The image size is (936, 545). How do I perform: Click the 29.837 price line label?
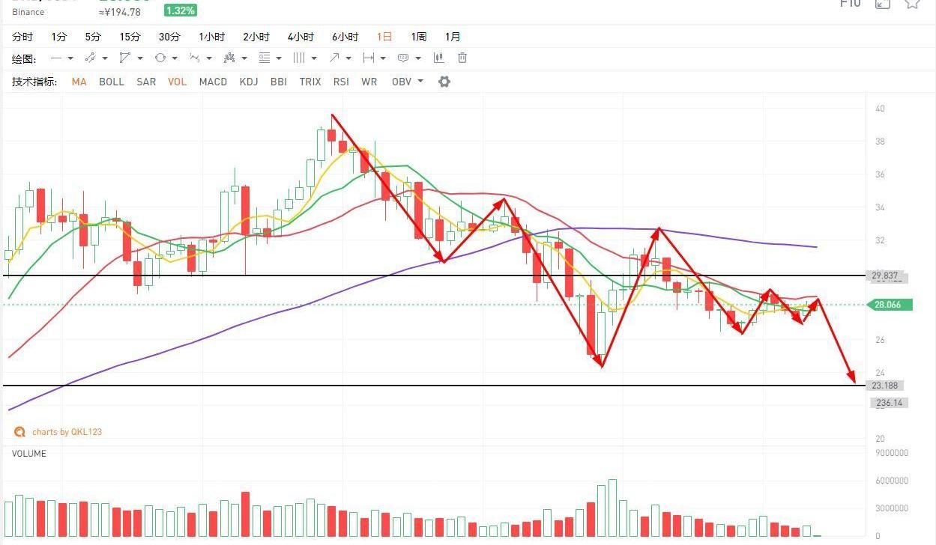(886, 276)
